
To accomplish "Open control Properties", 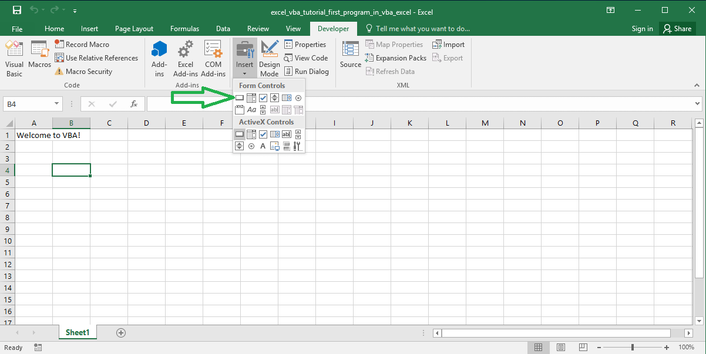I will 305,44.
